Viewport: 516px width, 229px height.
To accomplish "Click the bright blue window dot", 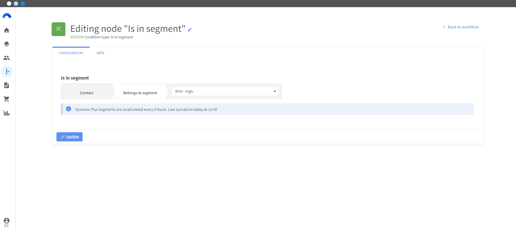I will click(23, 3).
